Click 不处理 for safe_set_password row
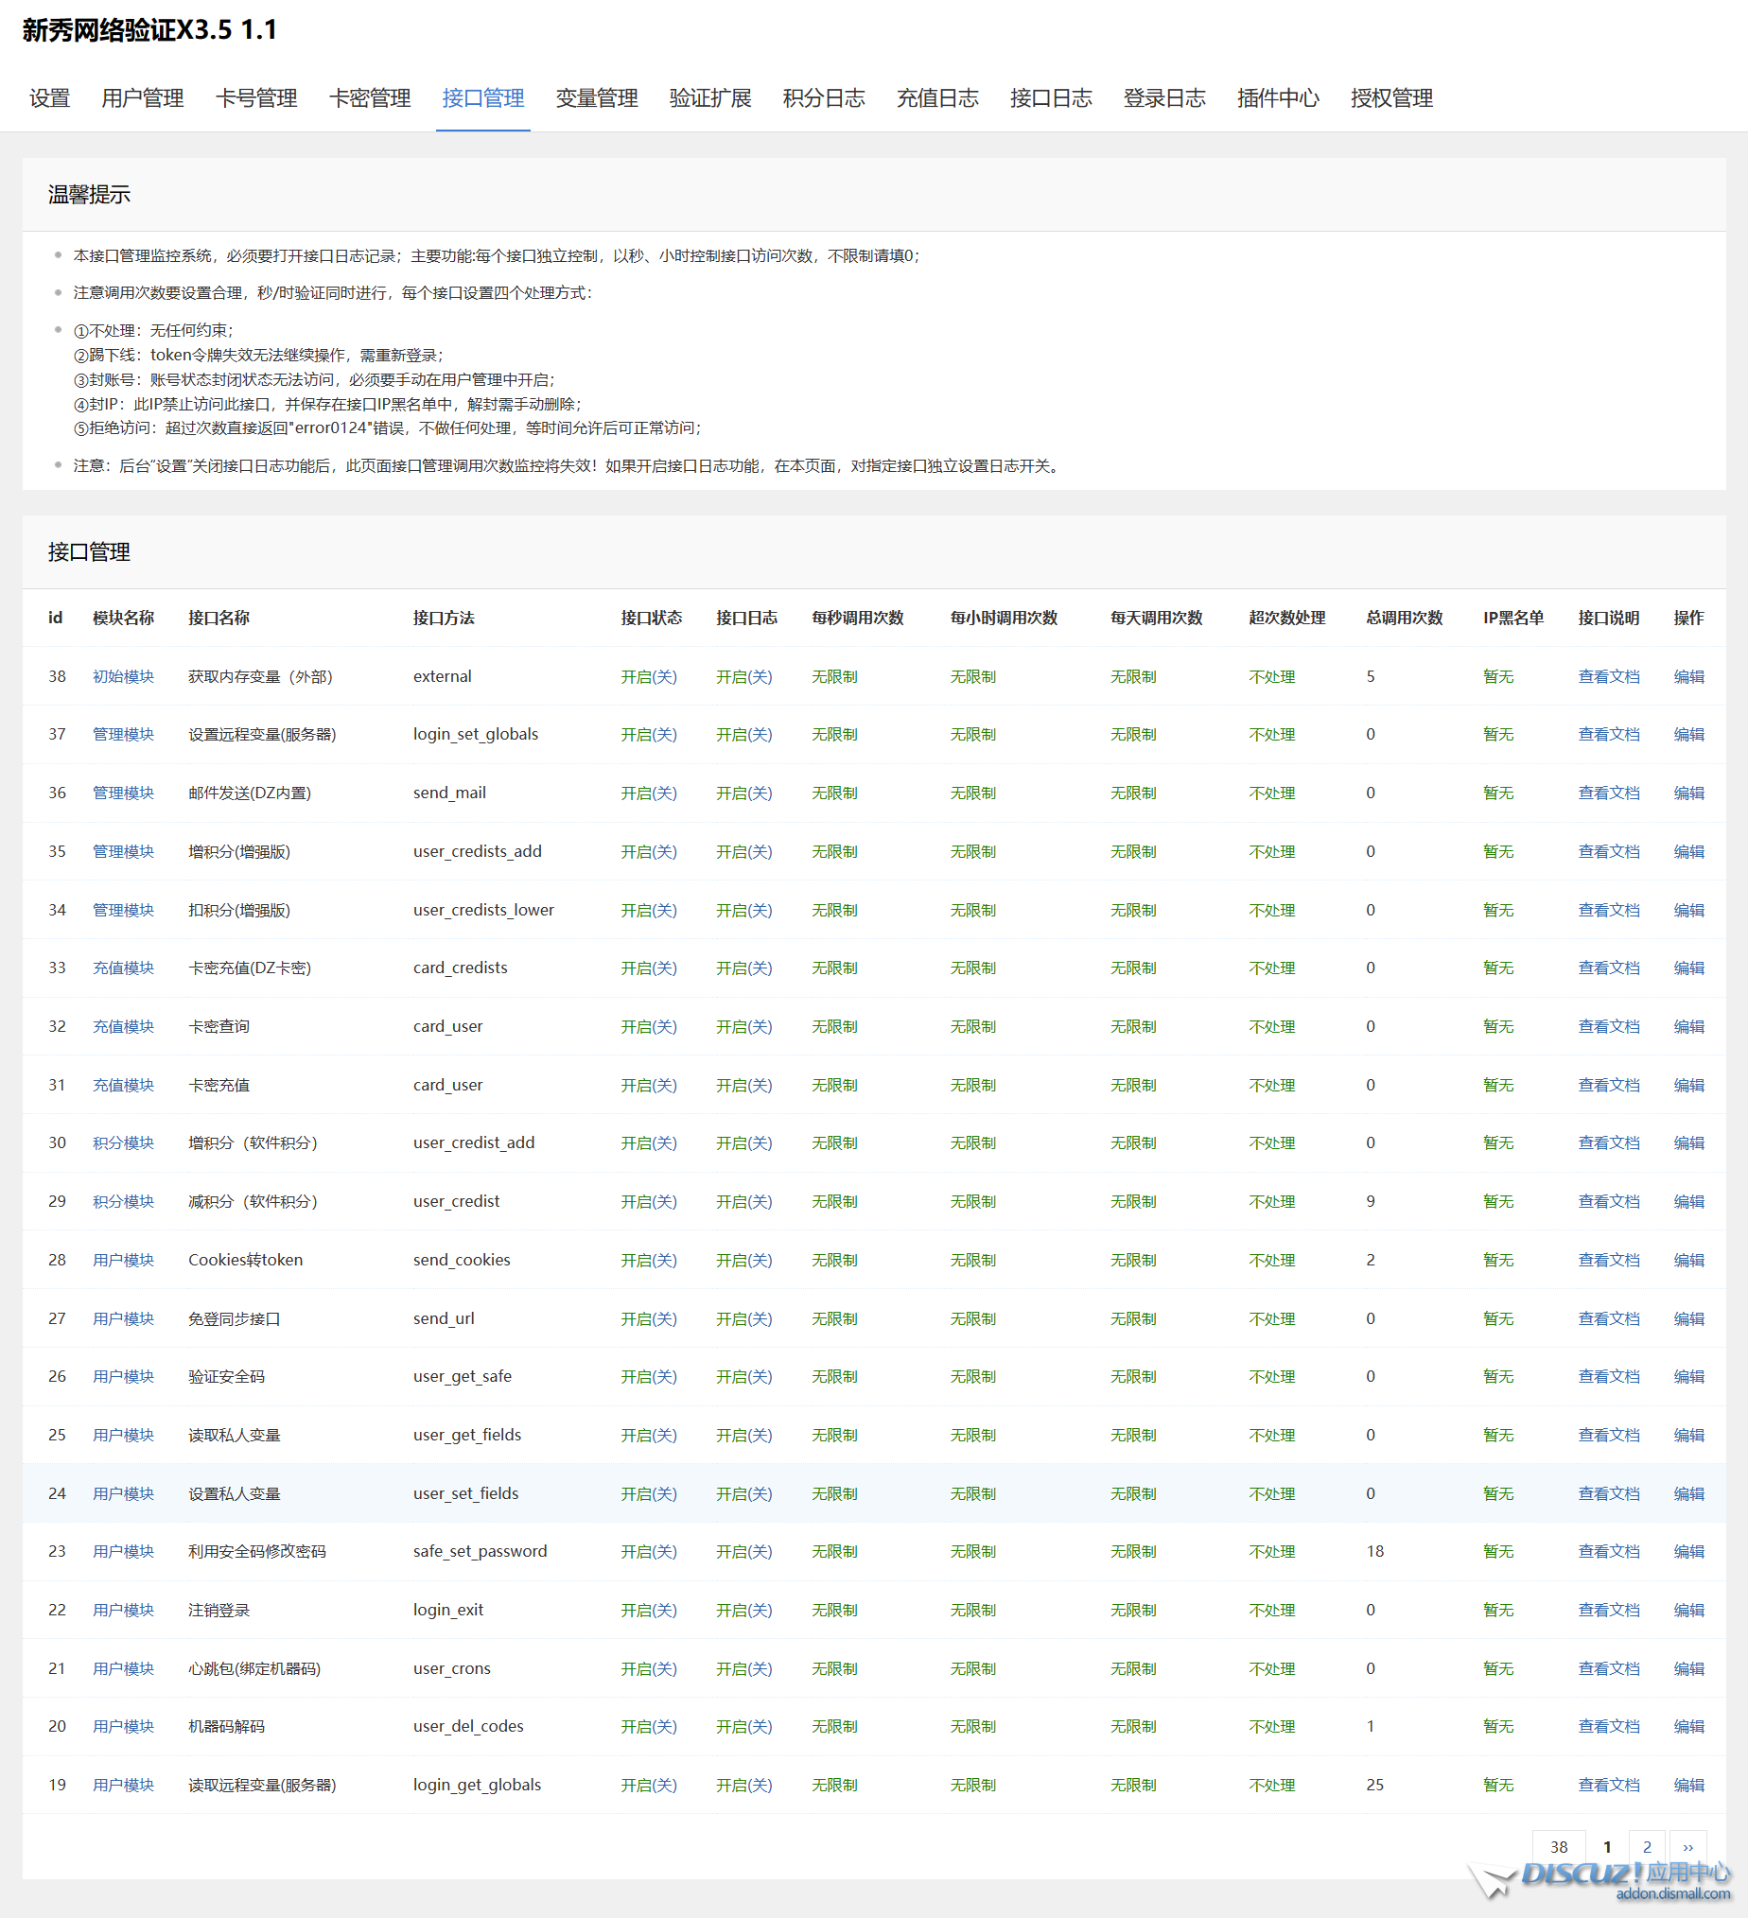 (x=1271, y=1551)
